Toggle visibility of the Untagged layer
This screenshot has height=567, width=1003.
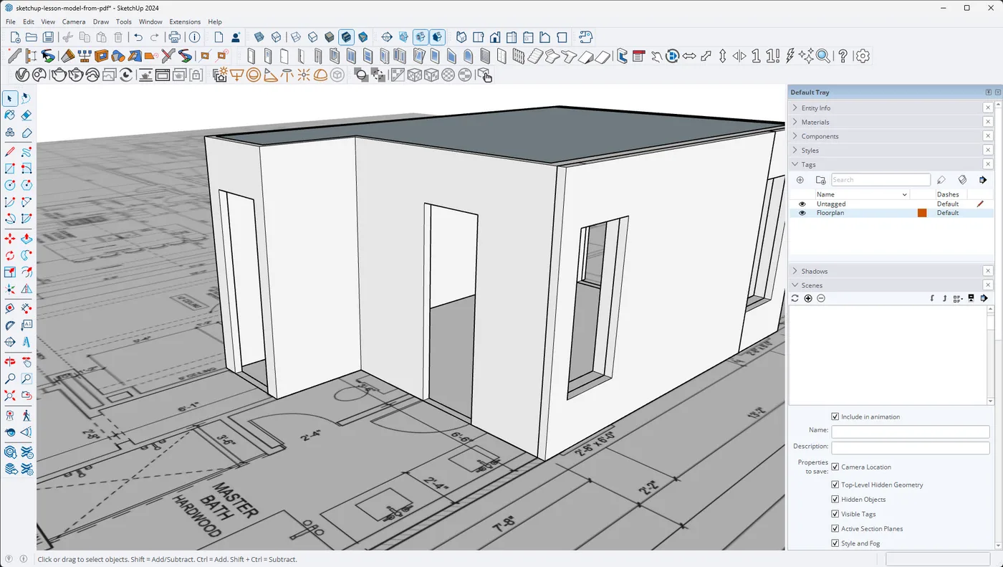coord(802,204)
